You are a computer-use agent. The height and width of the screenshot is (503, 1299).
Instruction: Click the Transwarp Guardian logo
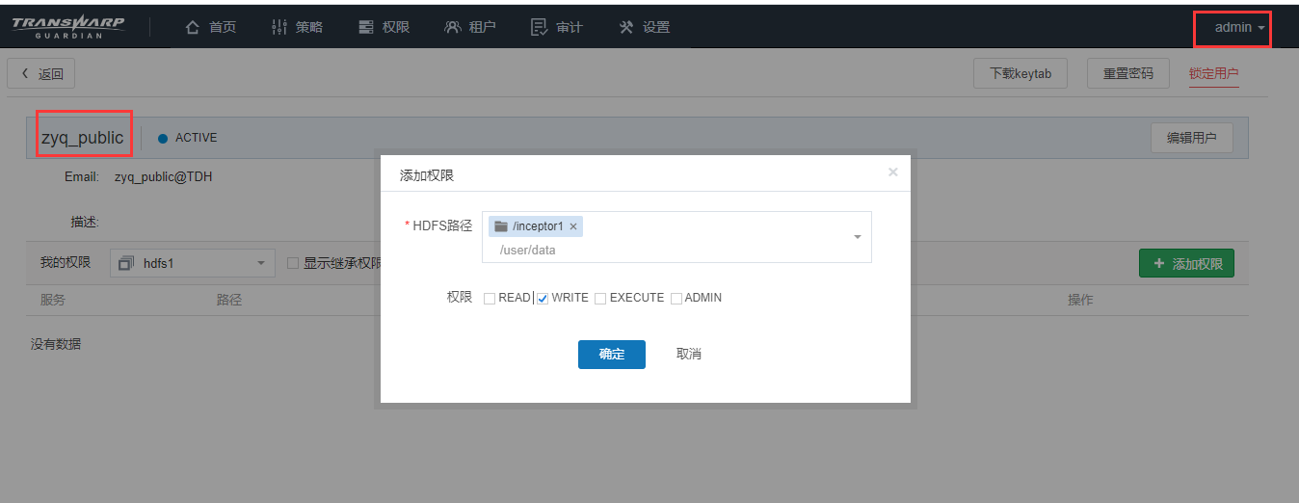pyautogui.click(x=67, y=27)
